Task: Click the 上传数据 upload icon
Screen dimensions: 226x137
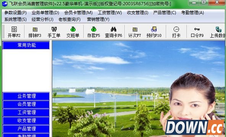Action: pos(218,29)
